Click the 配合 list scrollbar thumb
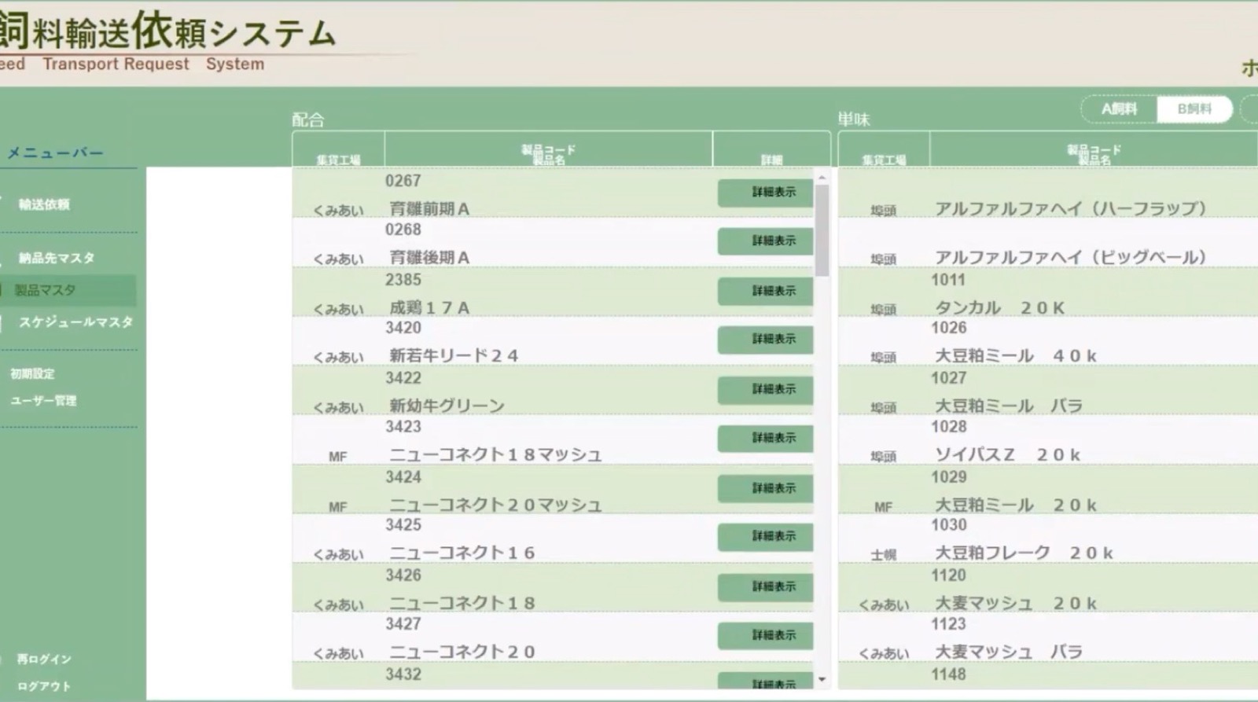This screenshot has height=702, width=1258. tap(822, 230)
